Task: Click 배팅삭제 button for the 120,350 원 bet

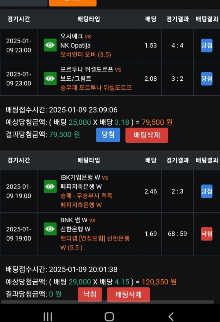Action: pos(128,295)
